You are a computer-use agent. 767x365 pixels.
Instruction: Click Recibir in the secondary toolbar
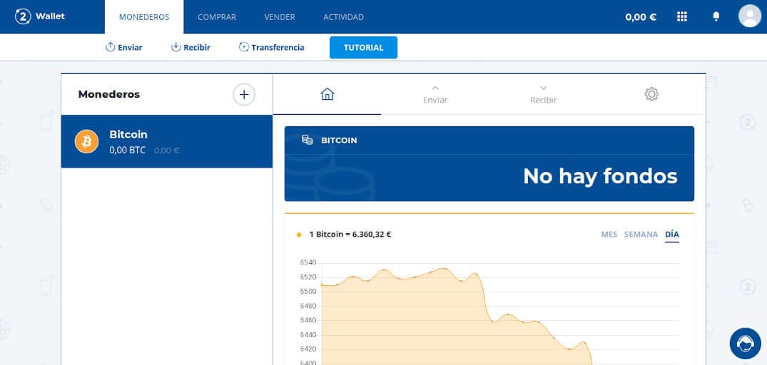(191, 47)
